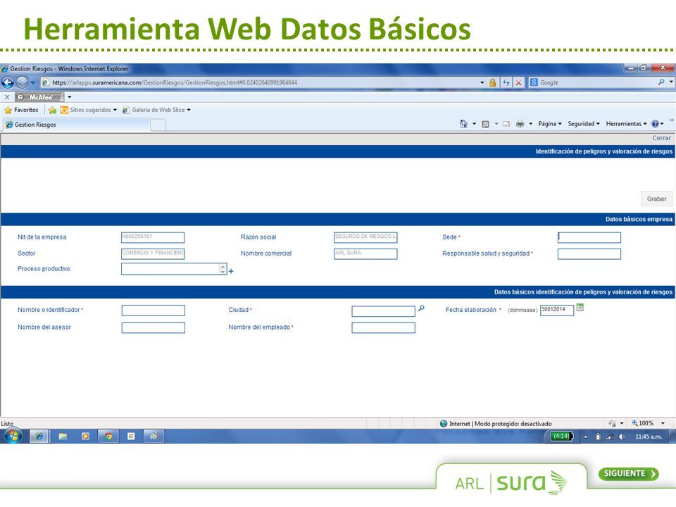Screen dimensions: 676x507
Task: Expand Galería de Web Slice dropdown
Action: (189, 110)
